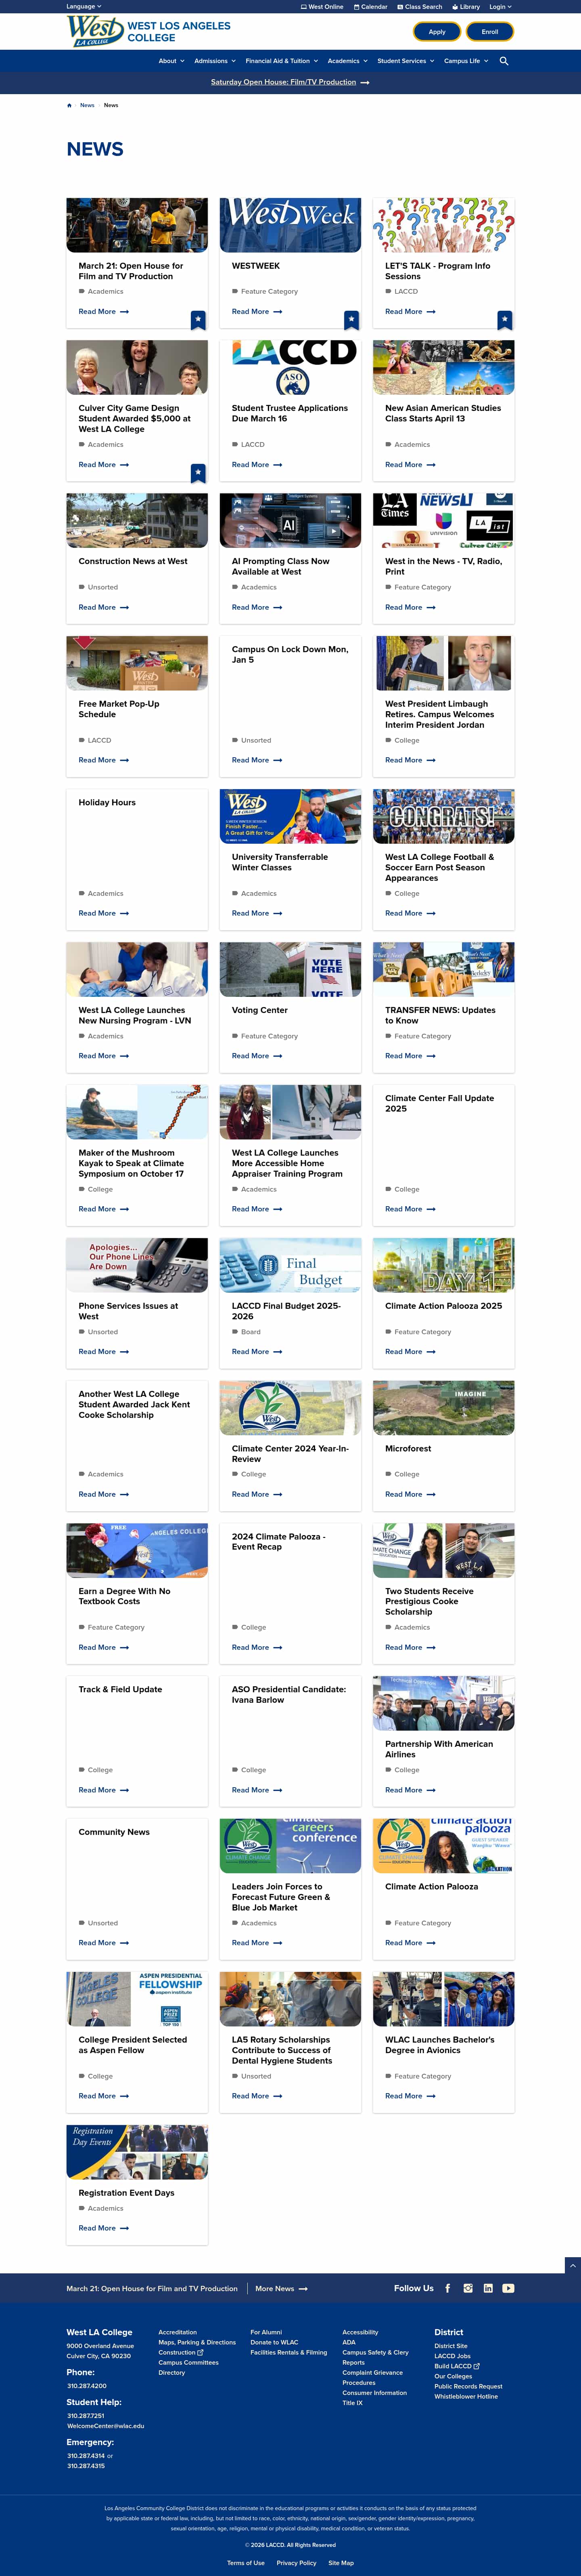Open the Site Map footer link
Viewport: 581px width, 2576px height.
[341, 2563]
